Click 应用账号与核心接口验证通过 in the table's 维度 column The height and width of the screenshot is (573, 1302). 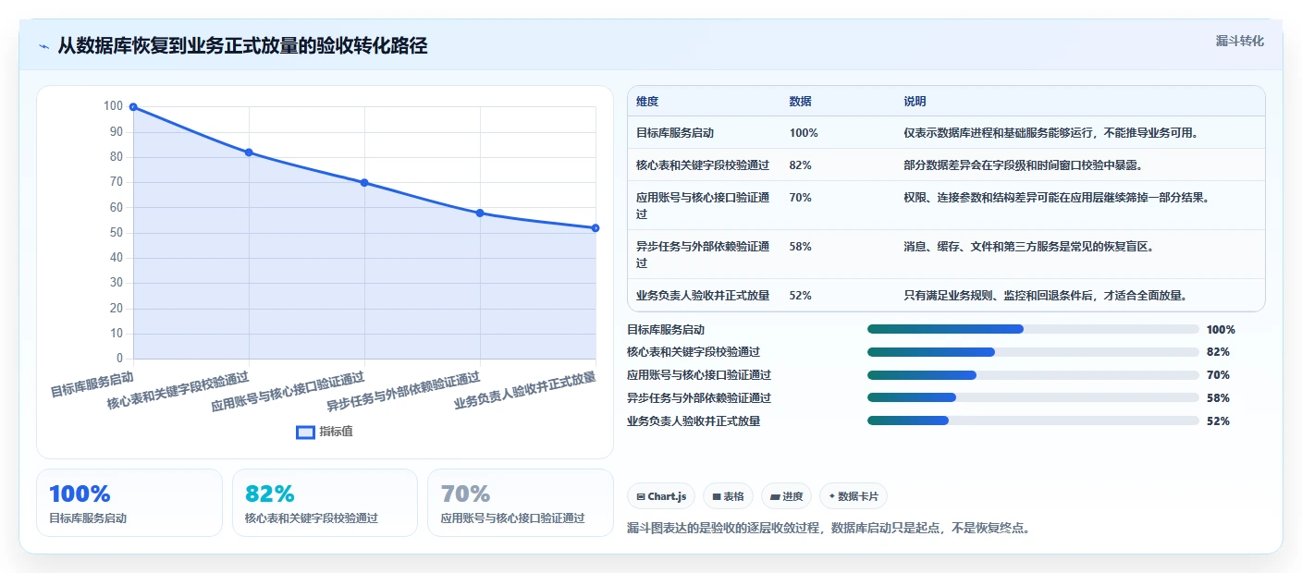(703, 205)
